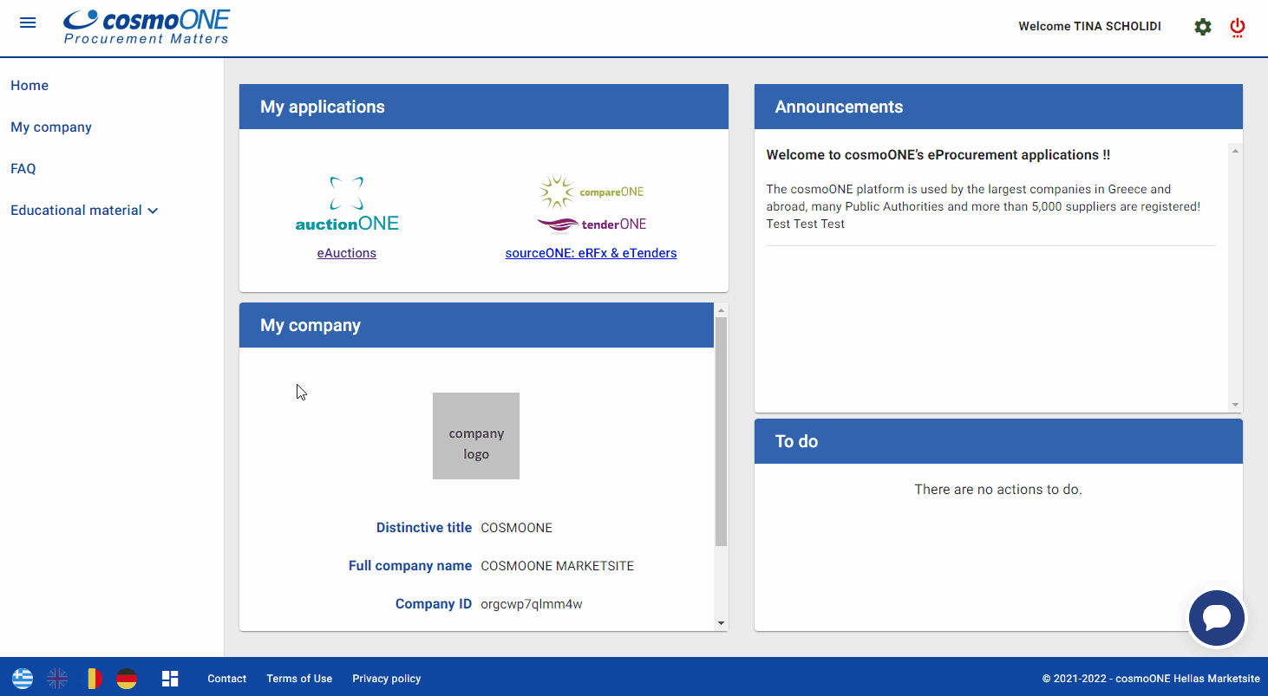Open the eAuctions link

[347, 253]
